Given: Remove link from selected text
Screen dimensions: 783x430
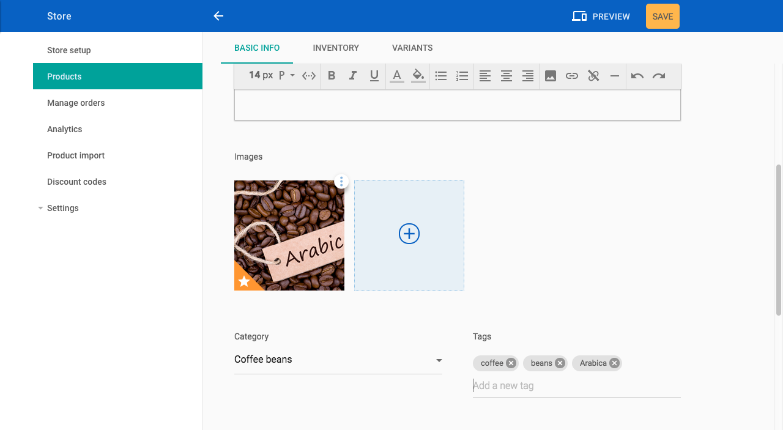Looking at the screenshot, I should point(593,76).
